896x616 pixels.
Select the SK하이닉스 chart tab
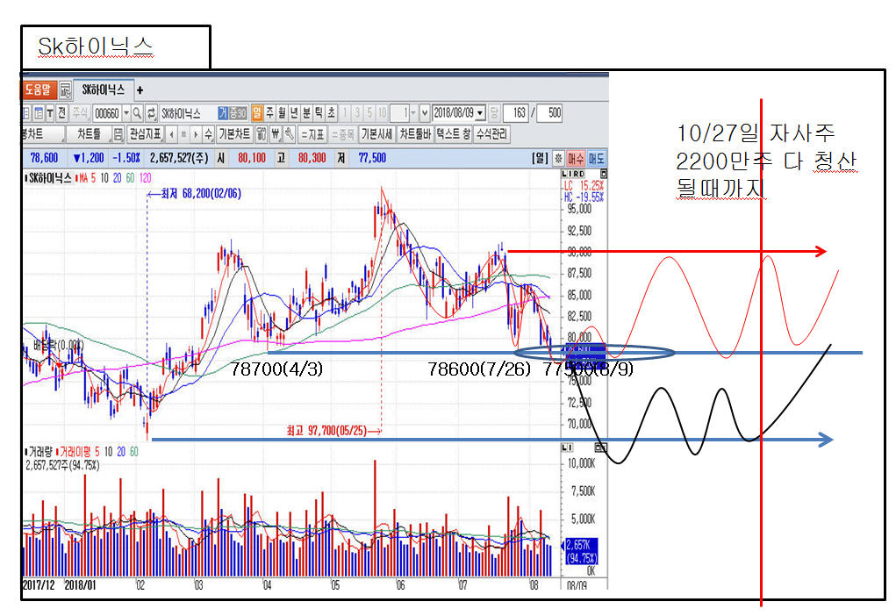click(104, 90)
